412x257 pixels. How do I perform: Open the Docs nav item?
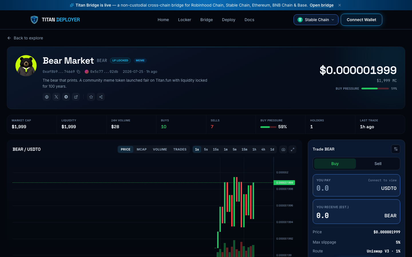(x=249, y=20)
